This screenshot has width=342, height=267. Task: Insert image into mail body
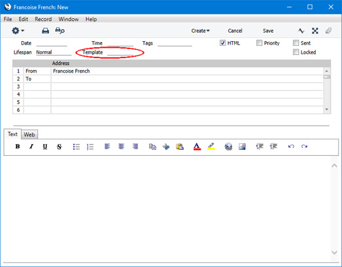(242, 147)
